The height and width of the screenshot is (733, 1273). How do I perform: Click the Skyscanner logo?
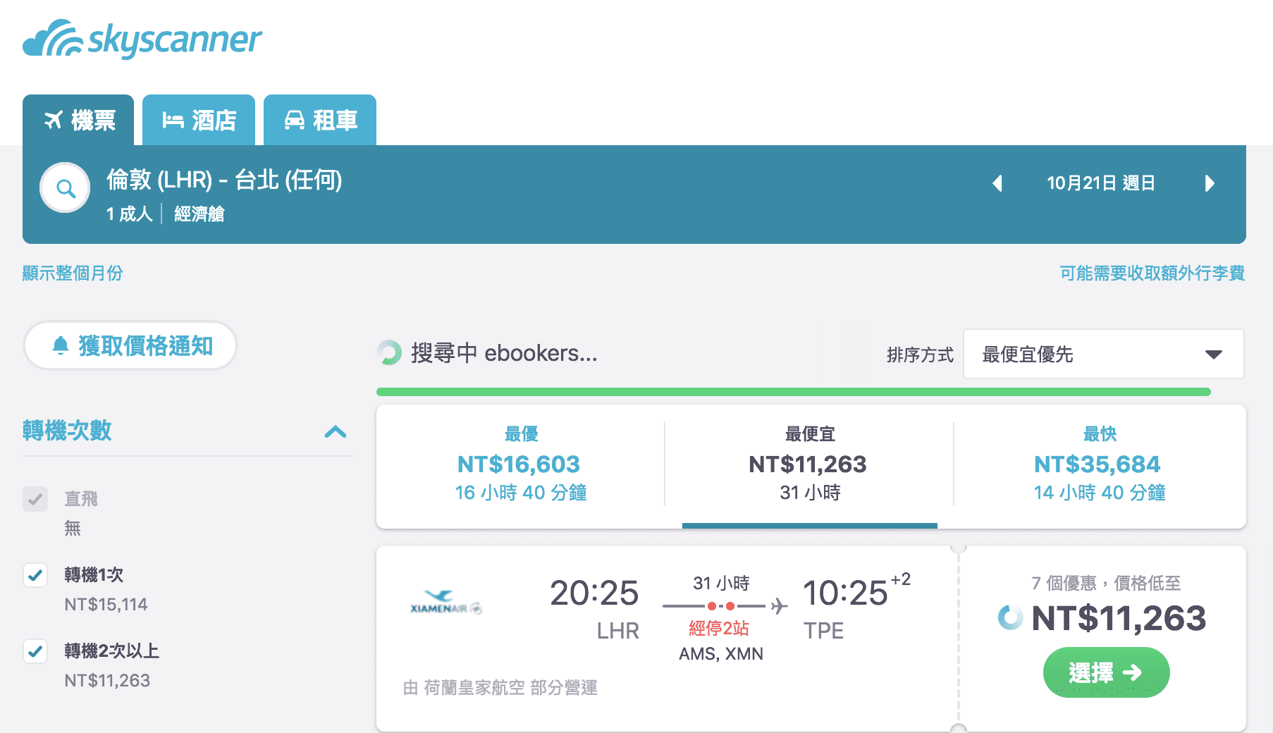[142, 39]
